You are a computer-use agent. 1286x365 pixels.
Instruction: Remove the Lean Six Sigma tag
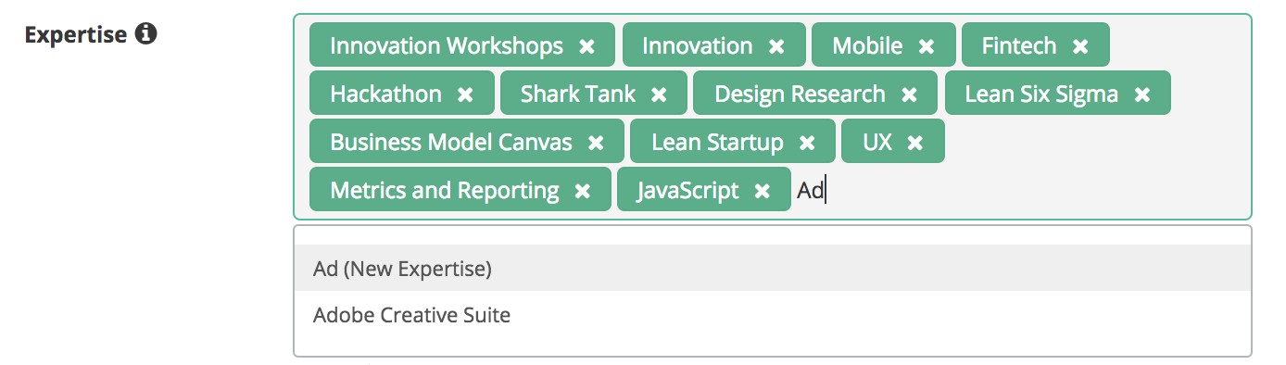click(x=1142, y=94)
